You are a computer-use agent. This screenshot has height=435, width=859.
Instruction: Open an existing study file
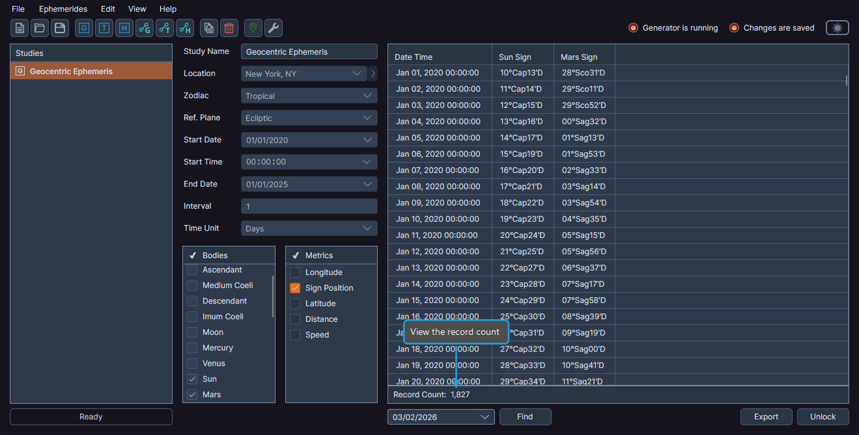click(39, 28)
